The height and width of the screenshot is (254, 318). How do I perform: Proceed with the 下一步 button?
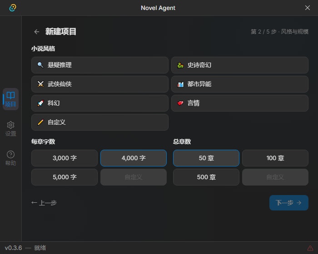[x=289, y=203]
